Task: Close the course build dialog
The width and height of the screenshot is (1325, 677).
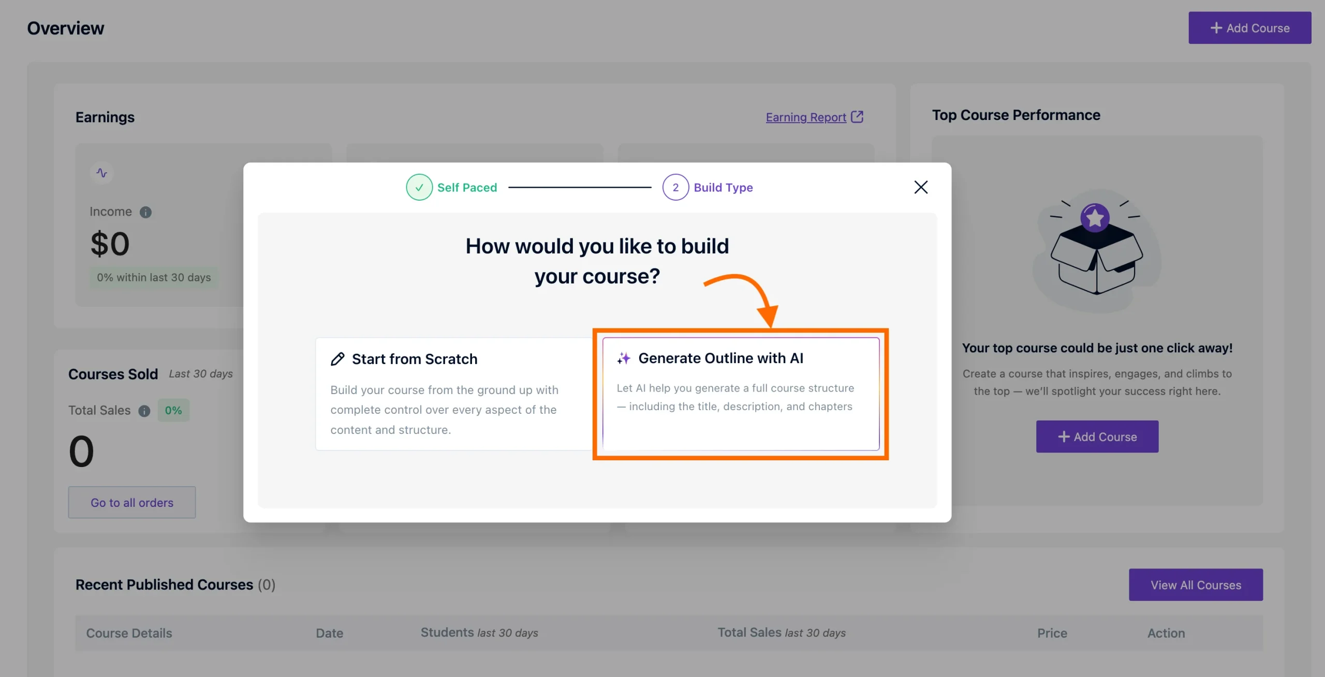Action: tap(921, 187)
